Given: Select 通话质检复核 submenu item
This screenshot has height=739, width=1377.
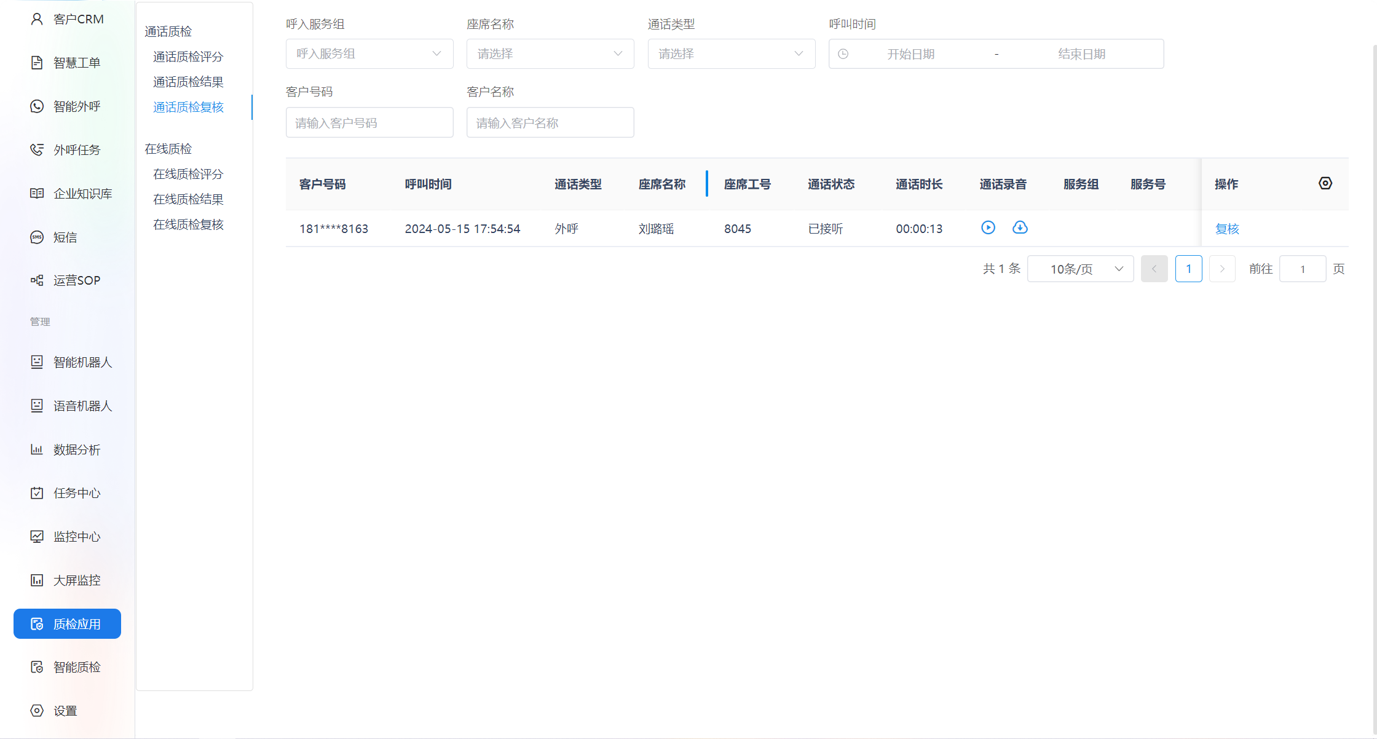Looking at the screenshot, I should point(188,107).
